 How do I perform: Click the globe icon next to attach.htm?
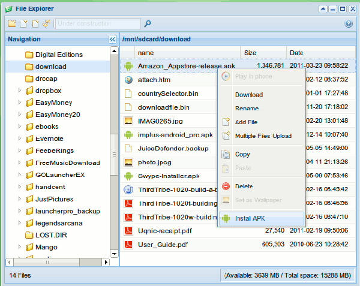[x=128, y=80]
